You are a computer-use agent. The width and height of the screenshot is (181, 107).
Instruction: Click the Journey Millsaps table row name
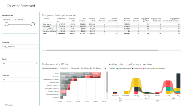(48, 29)
